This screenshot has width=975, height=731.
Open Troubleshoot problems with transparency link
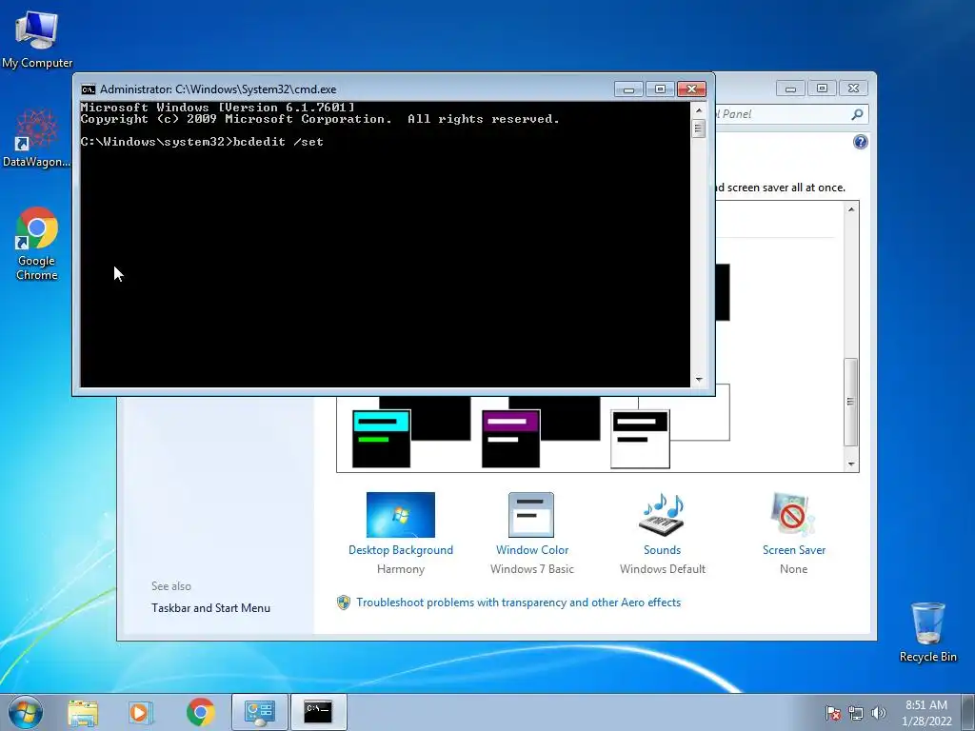[x=519, y=603]
